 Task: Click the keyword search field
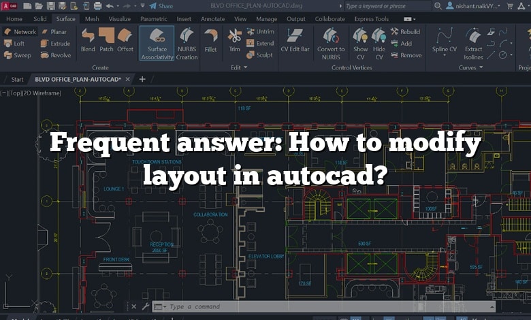(x=388, y=5)
